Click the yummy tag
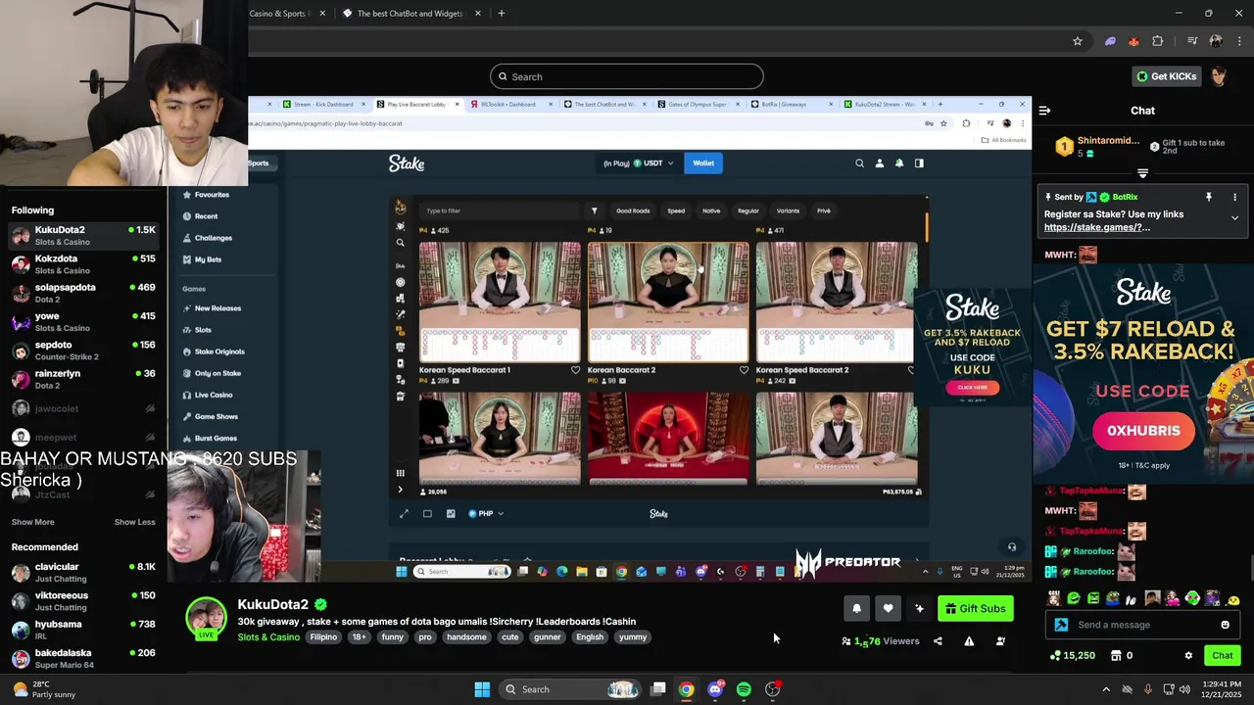 [x=633, y=637]
